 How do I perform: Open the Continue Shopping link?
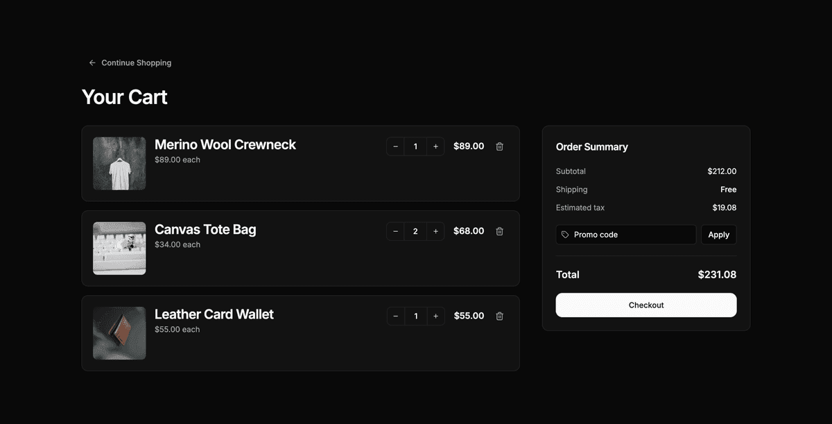[x=136, y=62]
